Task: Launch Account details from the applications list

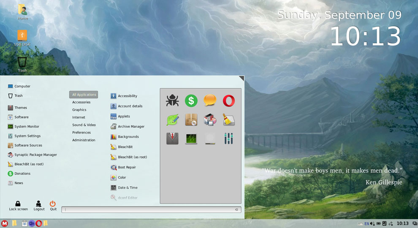Action: pyautogui.click(x=127, y=106)
